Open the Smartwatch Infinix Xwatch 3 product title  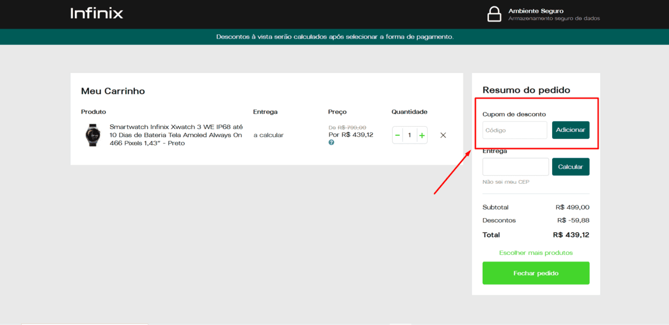click(176, 135)
